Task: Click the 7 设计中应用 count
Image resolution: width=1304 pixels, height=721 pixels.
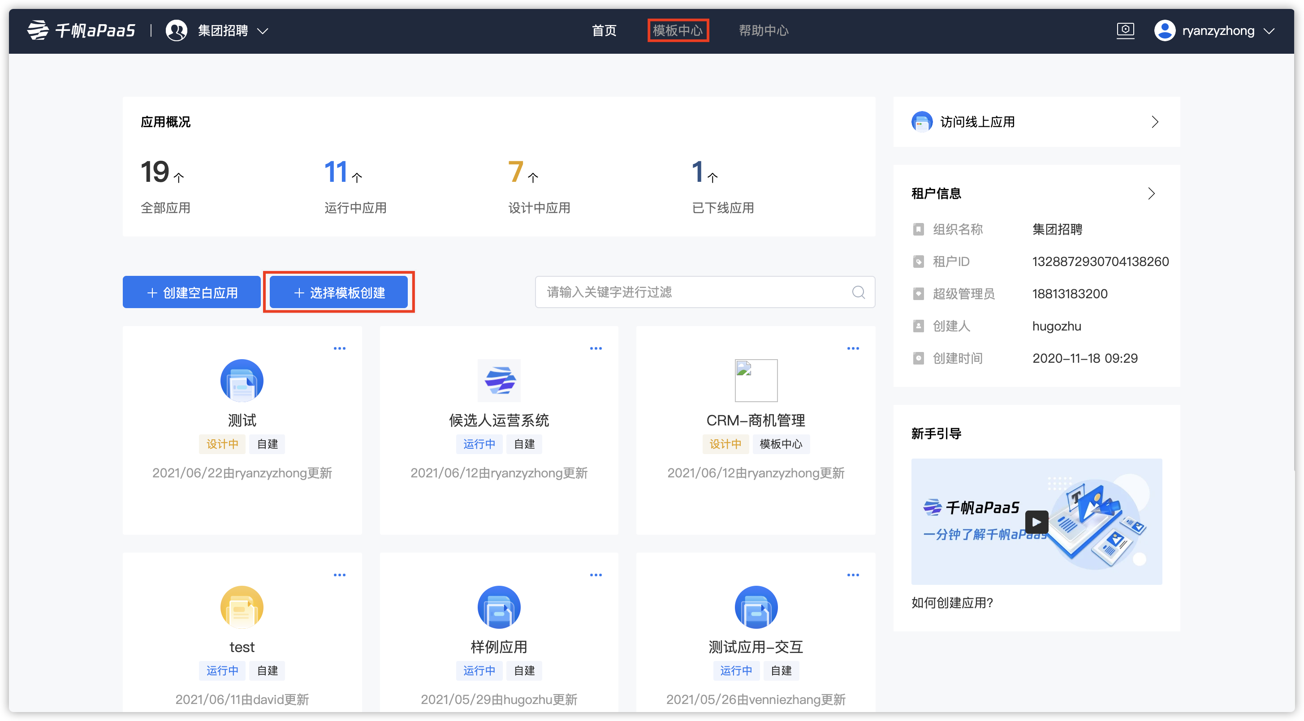Action: point(515,172)
